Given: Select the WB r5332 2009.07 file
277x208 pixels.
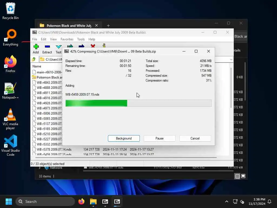Looking at the screenshot, I should [47, 144].
